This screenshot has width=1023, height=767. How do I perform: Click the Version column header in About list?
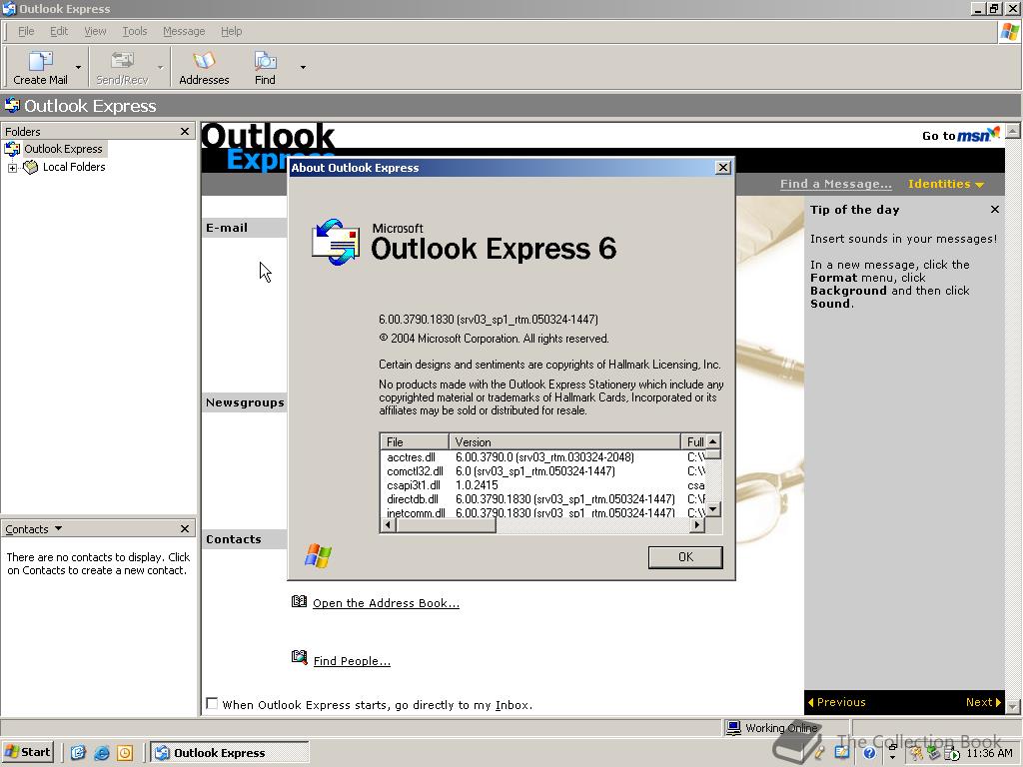coord(564,441)
